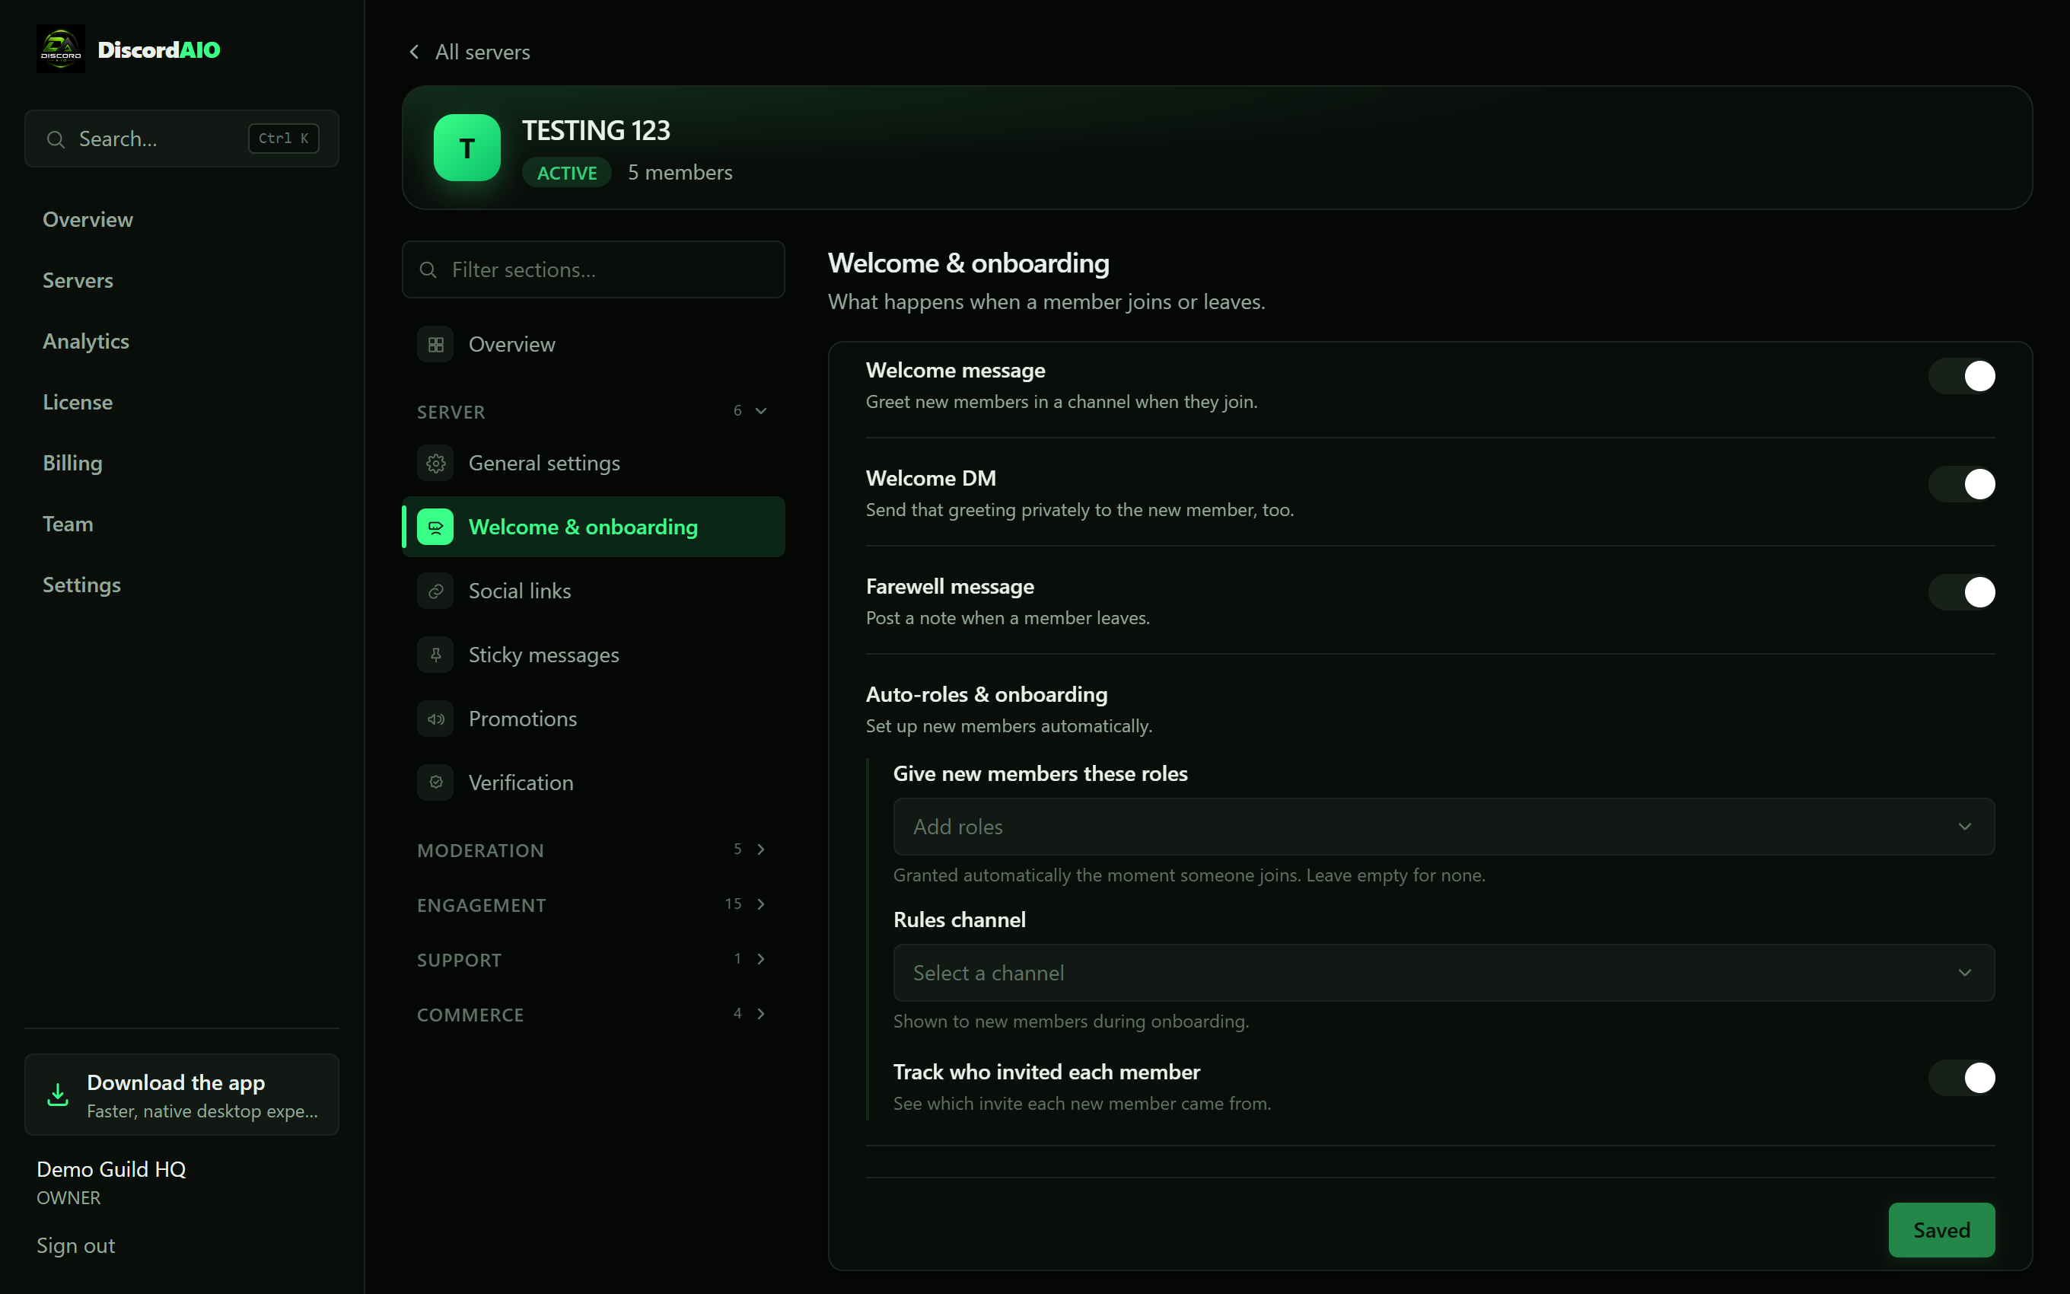
Task: Open Settings in the left sidebar
Action: click(82, 585)
